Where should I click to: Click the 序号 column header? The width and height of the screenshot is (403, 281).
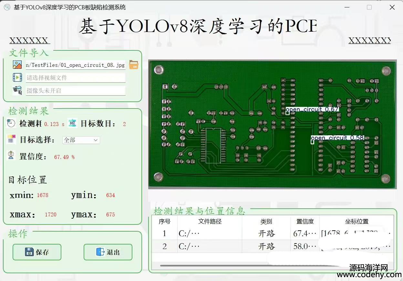point(164,222)
